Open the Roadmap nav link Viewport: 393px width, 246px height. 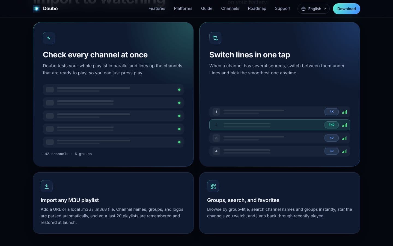(257, 8)
